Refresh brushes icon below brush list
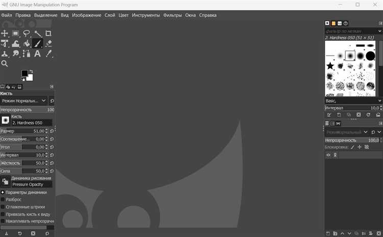The height and width of the screenshot is (237, 383). 368,114
